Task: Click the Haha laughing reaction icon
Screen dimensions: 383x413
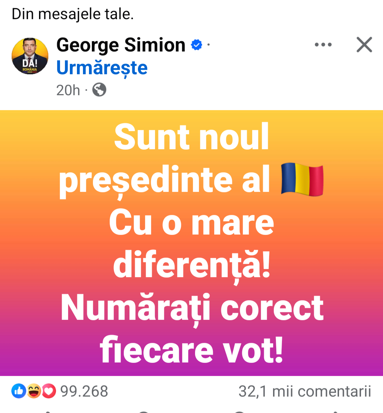Action: (x=34, y=391)
